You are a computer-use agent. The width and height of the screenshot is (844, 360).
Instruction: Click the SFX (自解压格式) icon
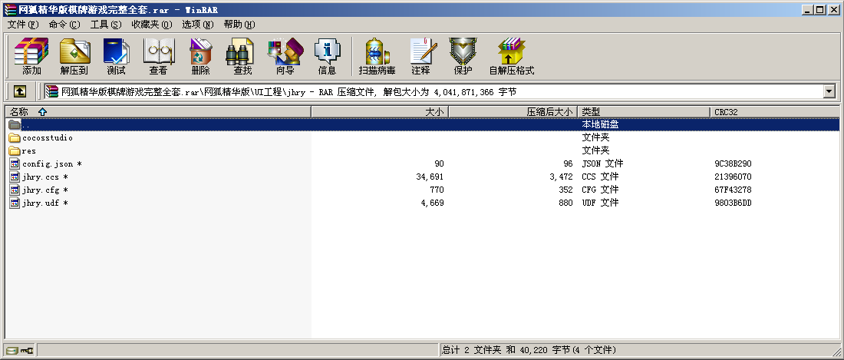tap(511, 56)
